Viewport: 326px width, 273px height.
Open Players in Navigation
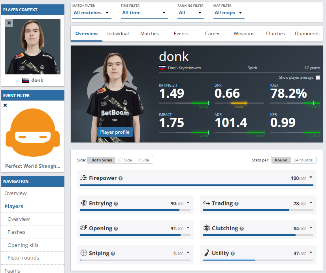coord(33,206)
